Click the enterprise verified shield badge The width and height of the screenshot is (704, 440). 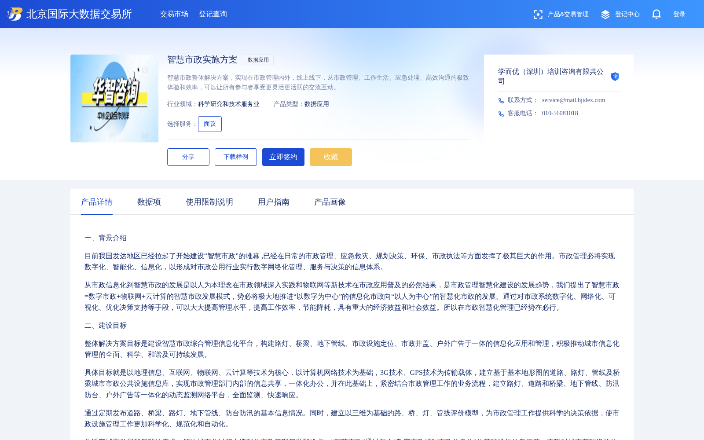615,77
